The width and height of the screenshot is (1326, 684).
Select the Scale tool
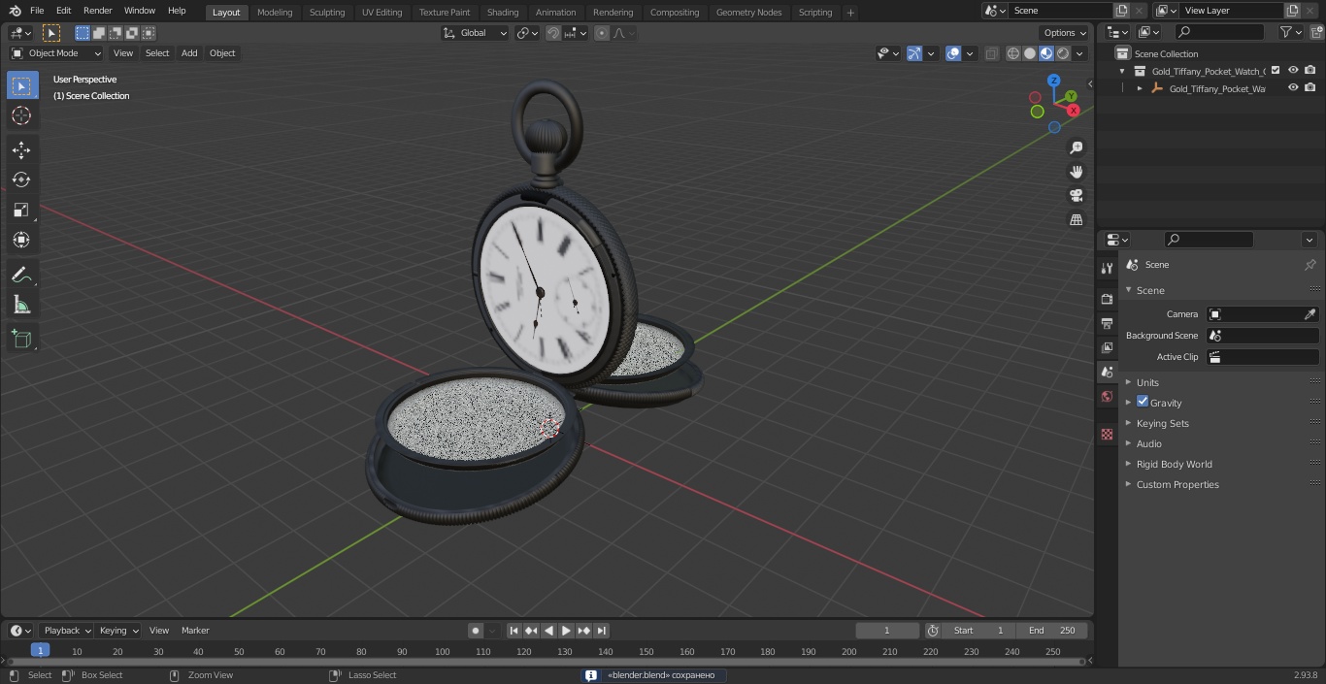pos(21,210)
